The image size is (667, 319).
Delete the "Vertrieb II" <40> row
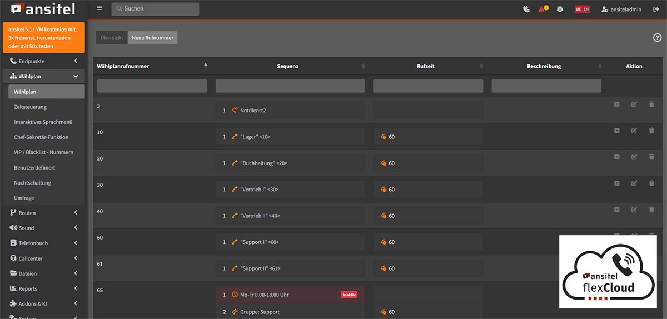tap(651, 210)
